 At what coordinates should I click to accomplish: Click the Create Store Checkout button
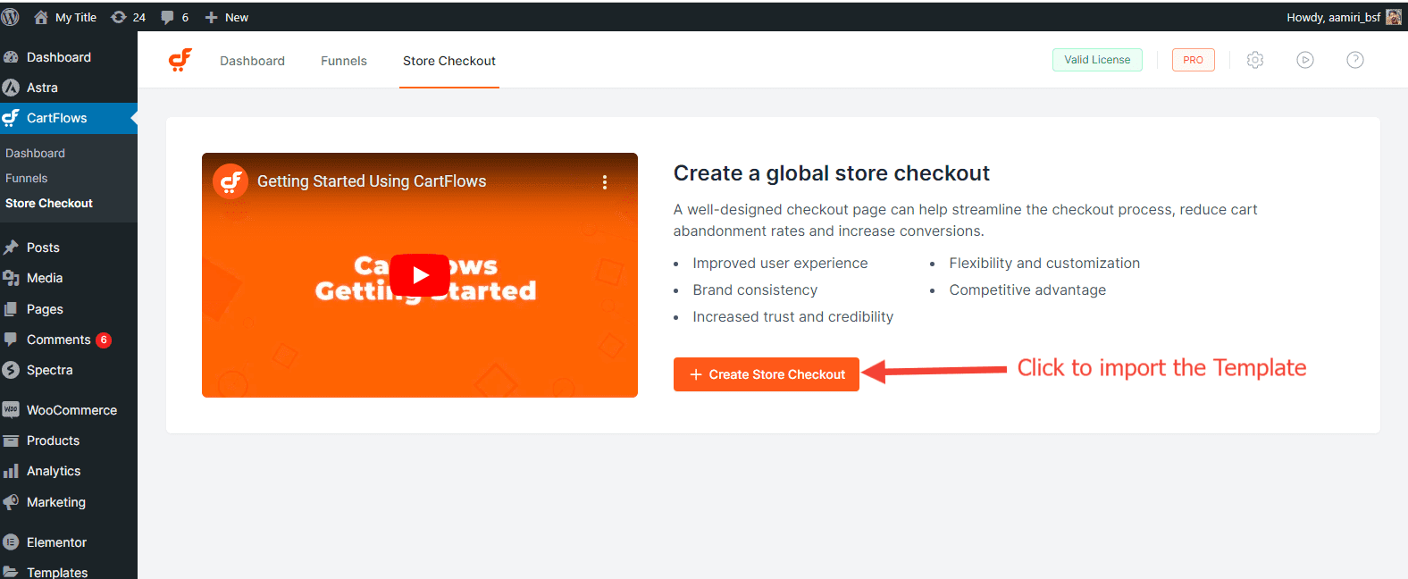pos(767,374)
